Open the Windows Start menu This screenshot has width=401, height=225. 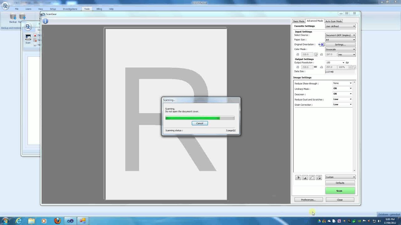tap(5, 221)
